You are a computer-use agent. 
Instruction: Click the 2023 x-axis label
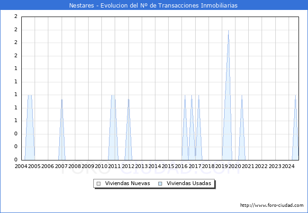tap(275, 166)
